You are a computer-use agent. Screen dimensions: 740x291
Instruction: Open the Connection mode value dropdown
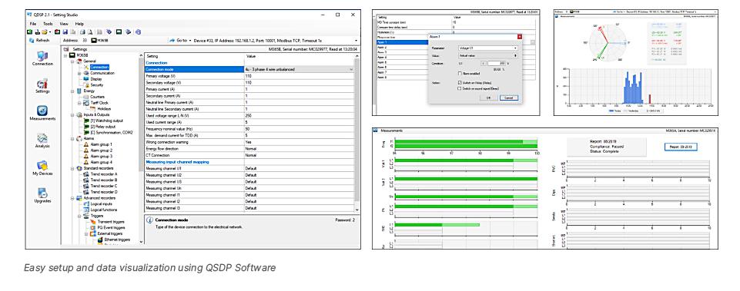coord(350,69)
